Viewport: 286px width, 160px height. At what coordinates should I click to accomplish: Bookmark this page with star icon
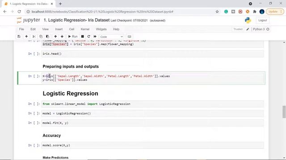[217, 12]
